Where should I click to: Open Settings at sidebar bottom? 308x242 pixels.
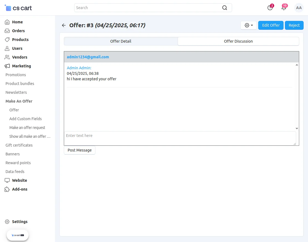click(20, 222)
